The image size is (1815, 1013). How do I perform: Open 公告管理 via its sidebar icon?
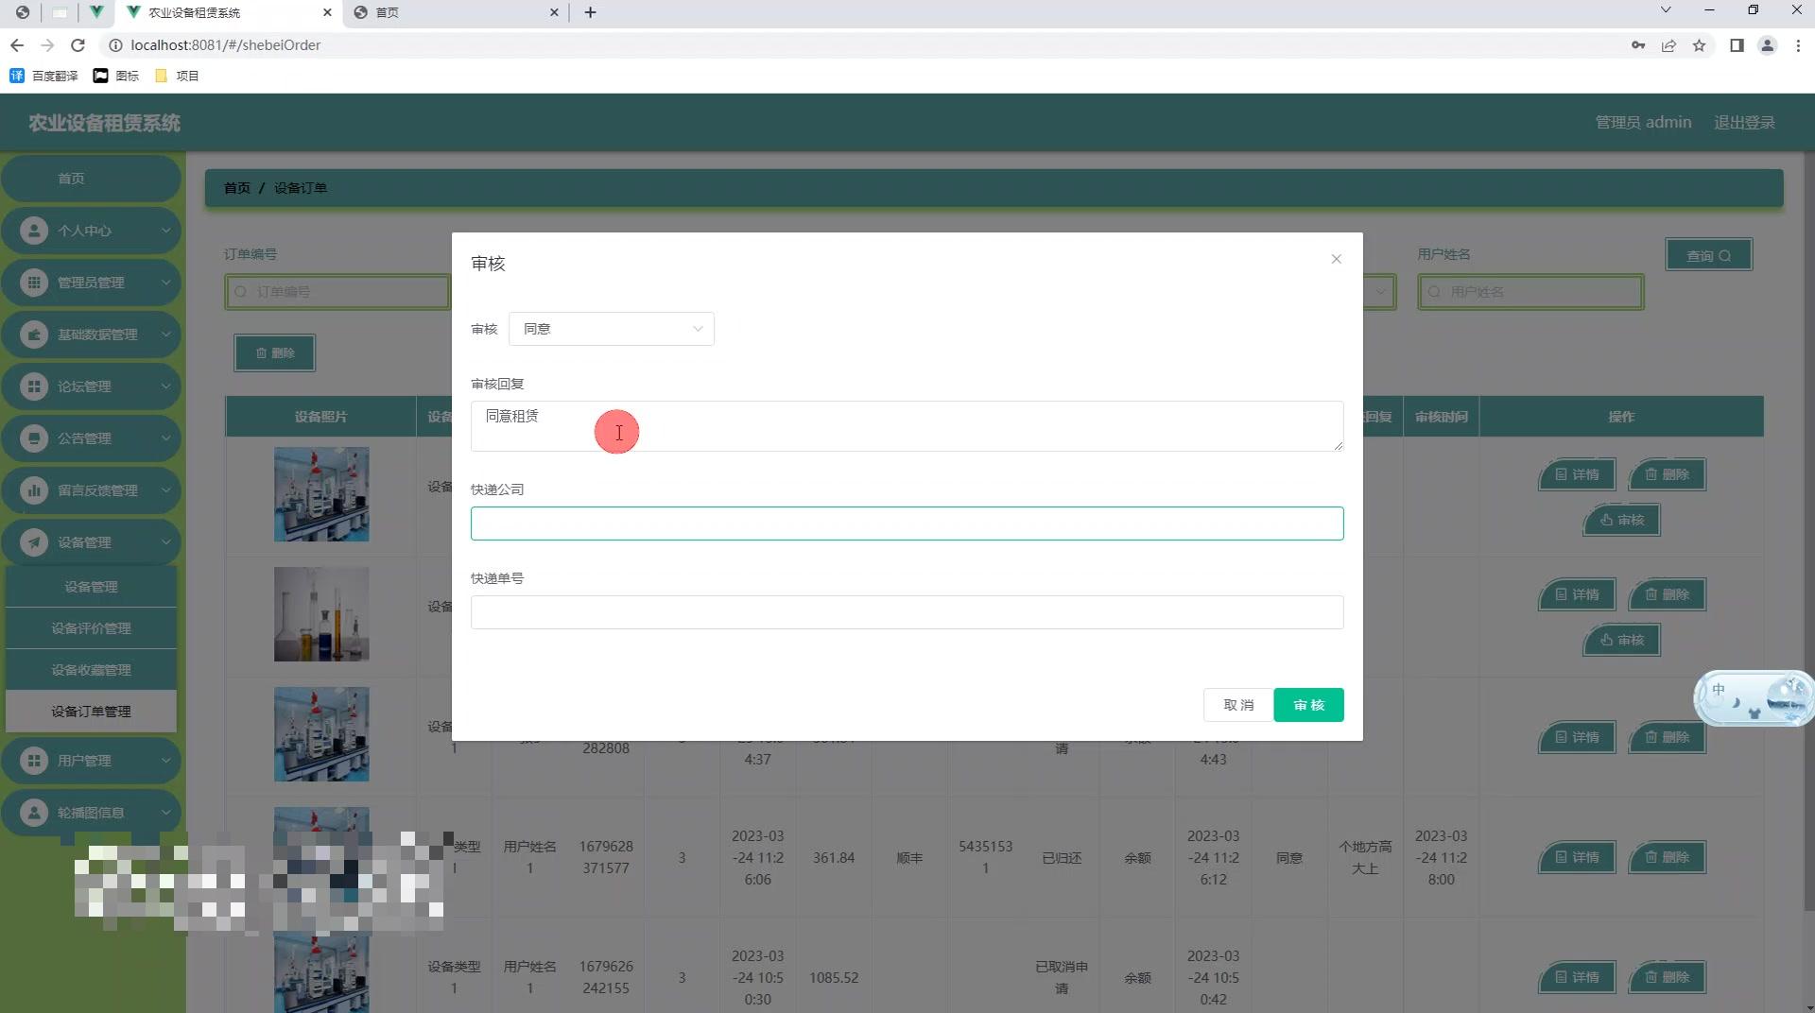(x=32, y=438)
